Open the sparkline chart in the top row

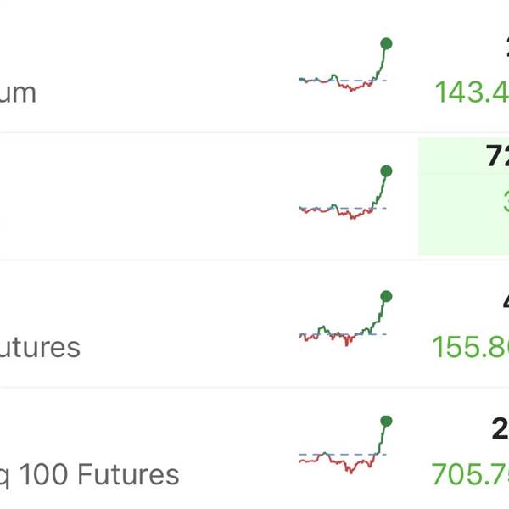tap(344, 68)
